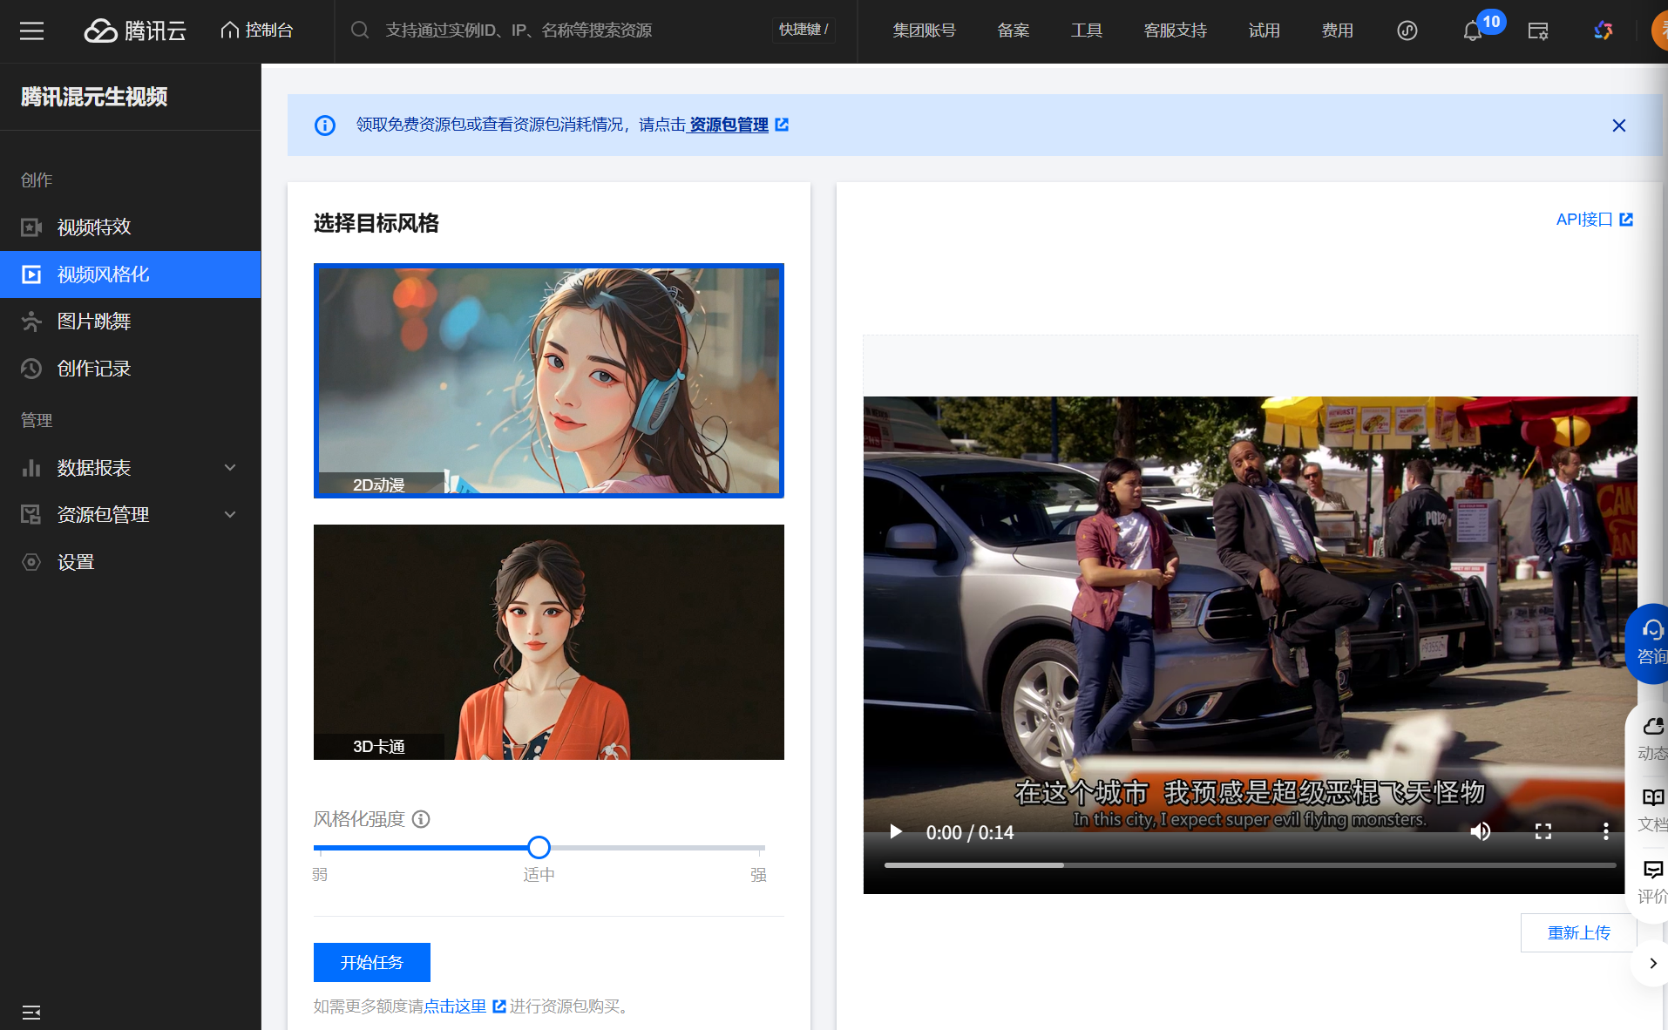Image resolution: width=1668 pixels, height=1030 pixels.
Task: Click the 资源包管理 sidebar item
Action: 131,515
